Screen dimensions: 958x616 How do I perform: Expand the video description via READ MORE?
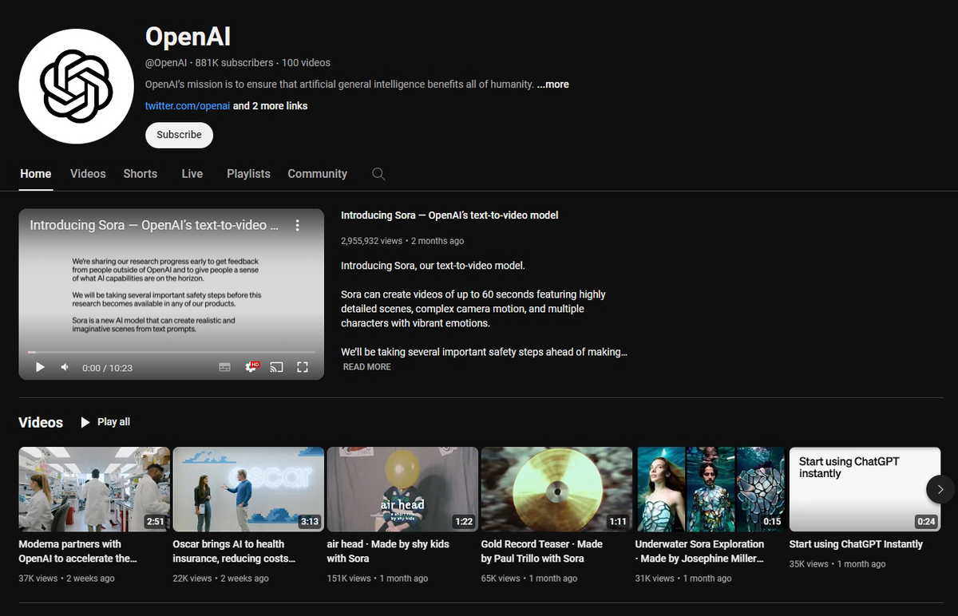[x=366, y=366]
